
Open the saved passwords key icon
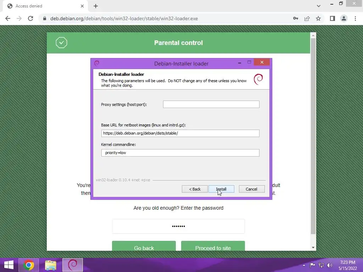click(295, 18)
